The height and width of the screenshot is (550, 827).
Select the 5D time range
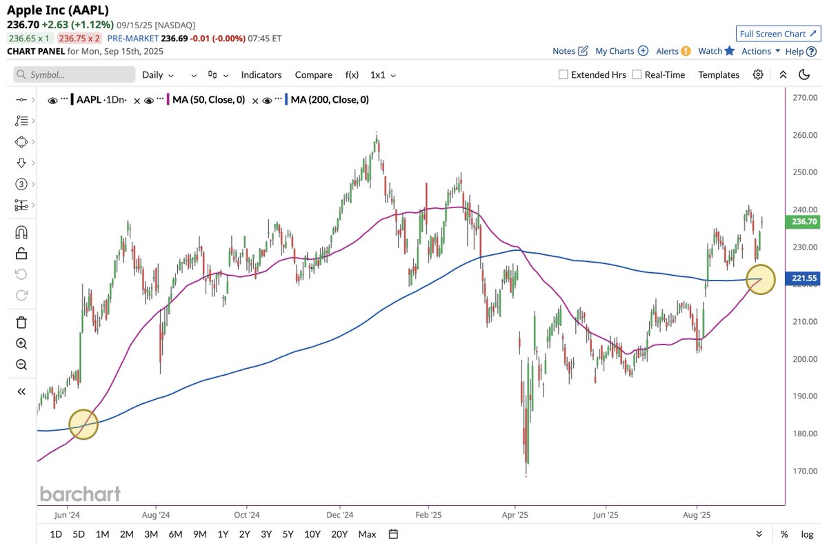[79, 534]
